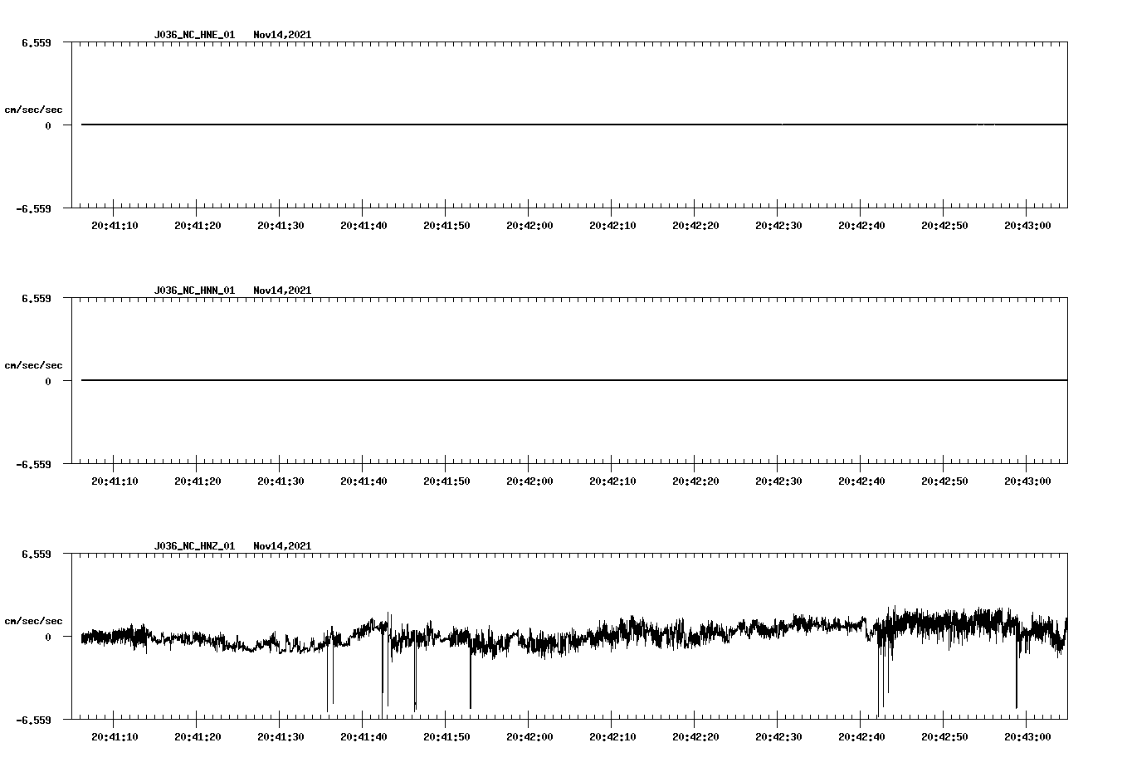1127x767 pixels.
Task: Click the 20:41:50 time label under HNN plot
Action: (x=446, y=481)
